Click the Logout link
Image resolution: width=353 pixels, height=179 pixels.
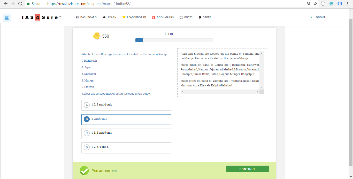(x=318, y=17)
